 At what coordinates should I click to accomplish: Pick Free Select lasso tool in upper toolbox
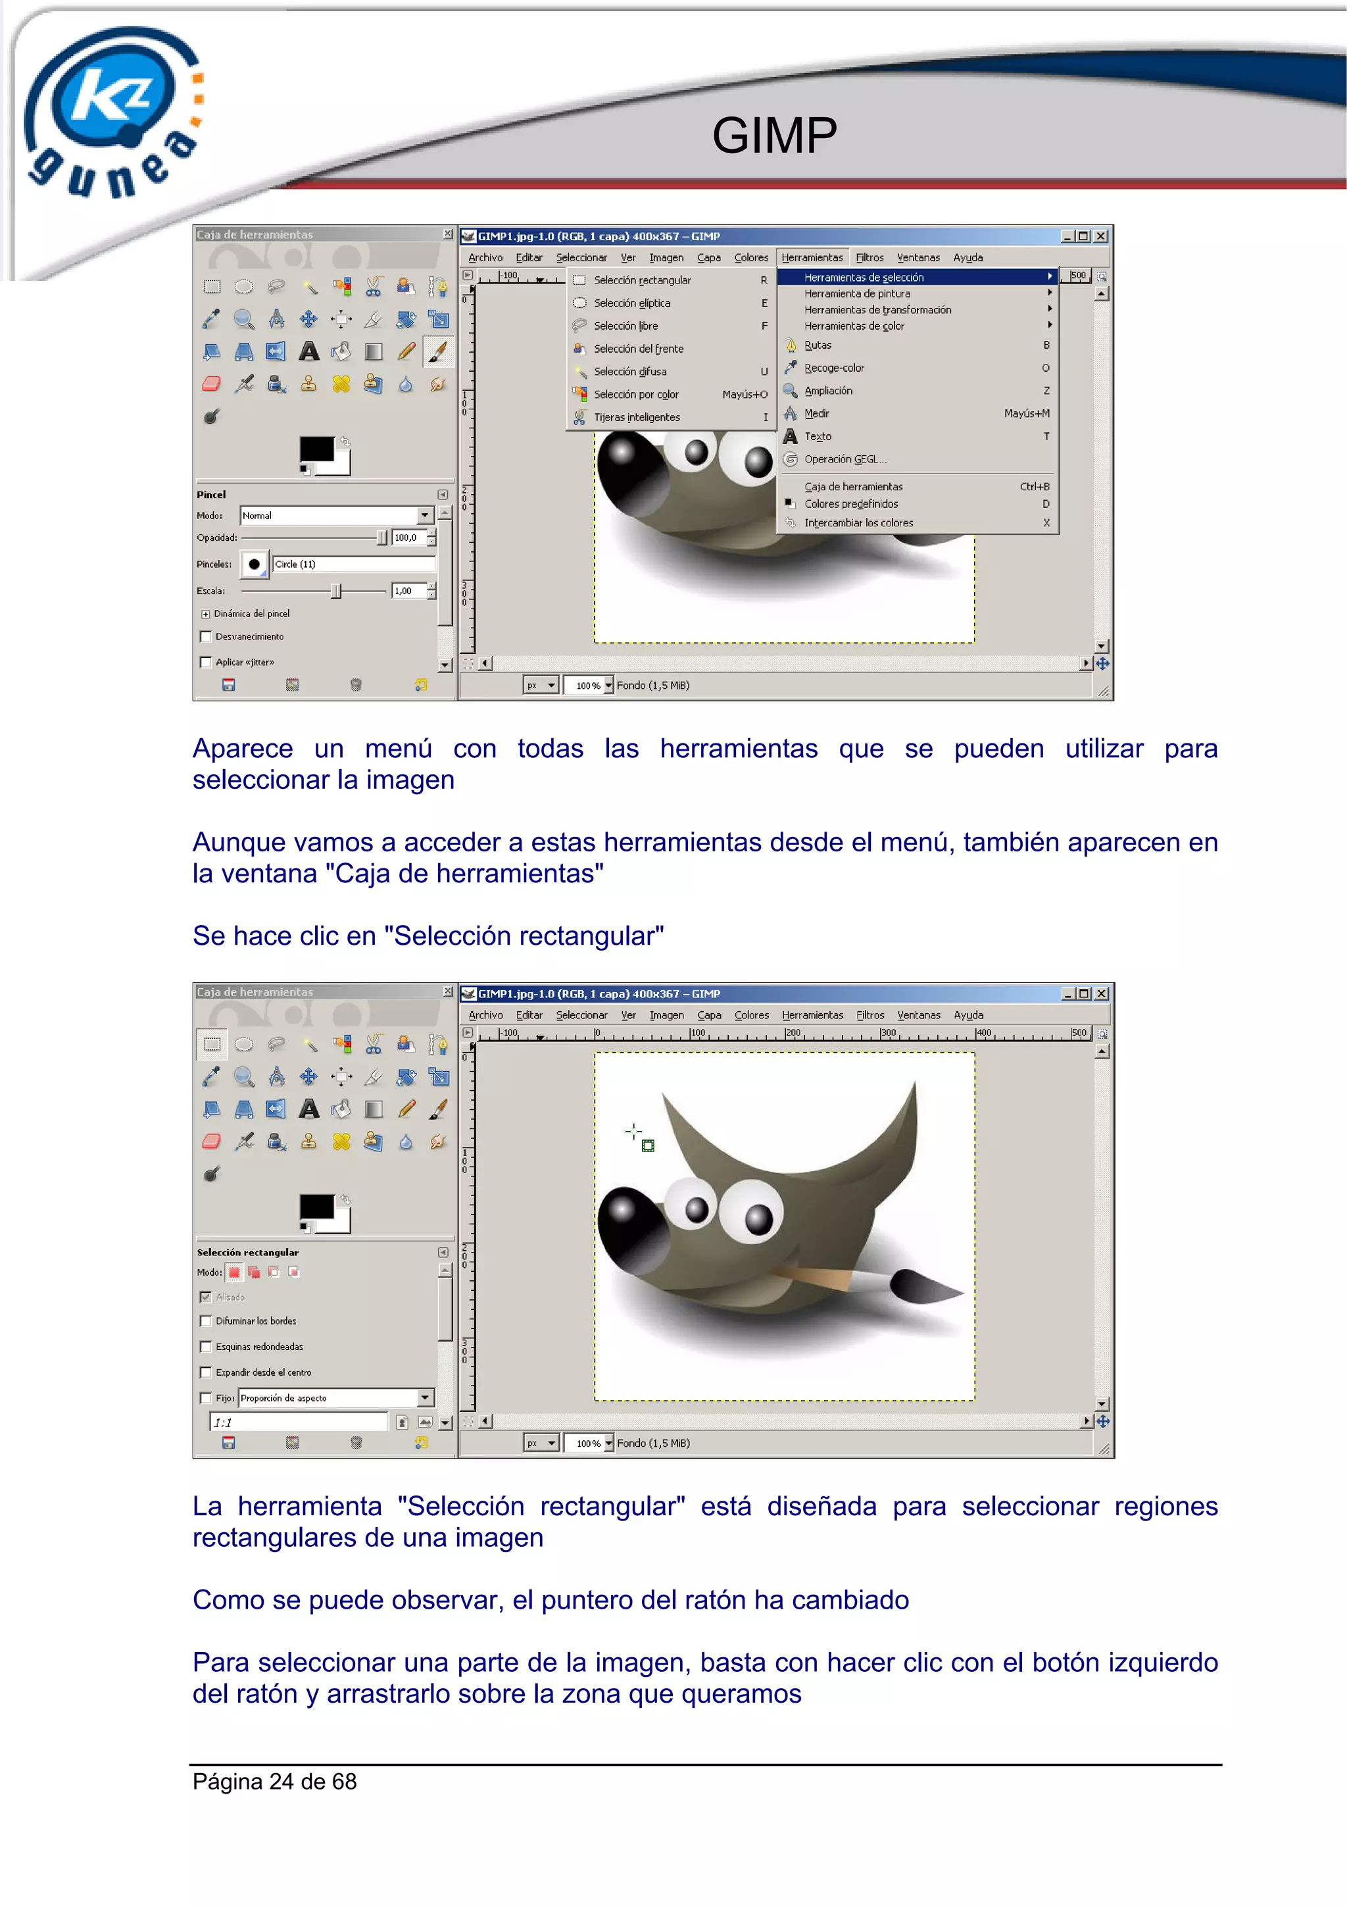tap(276, 288)
